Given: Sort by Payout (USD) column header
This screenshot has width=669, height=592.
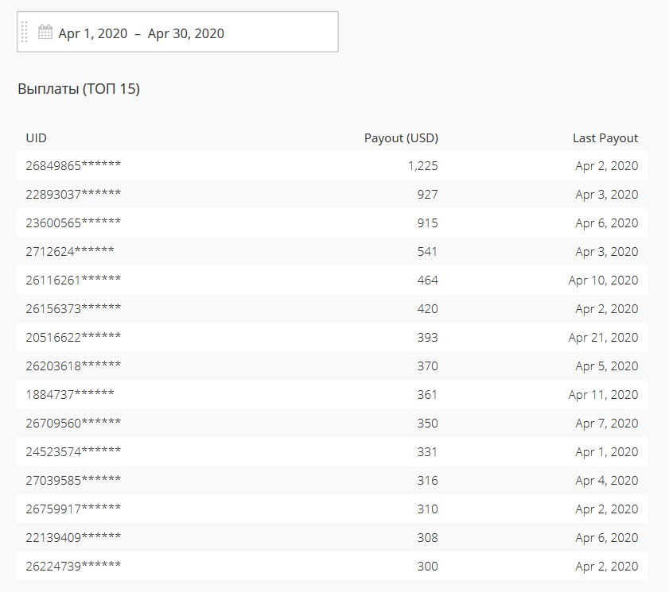Looking at the screenshot, I should pyautogui.click(x=401, y=138).
